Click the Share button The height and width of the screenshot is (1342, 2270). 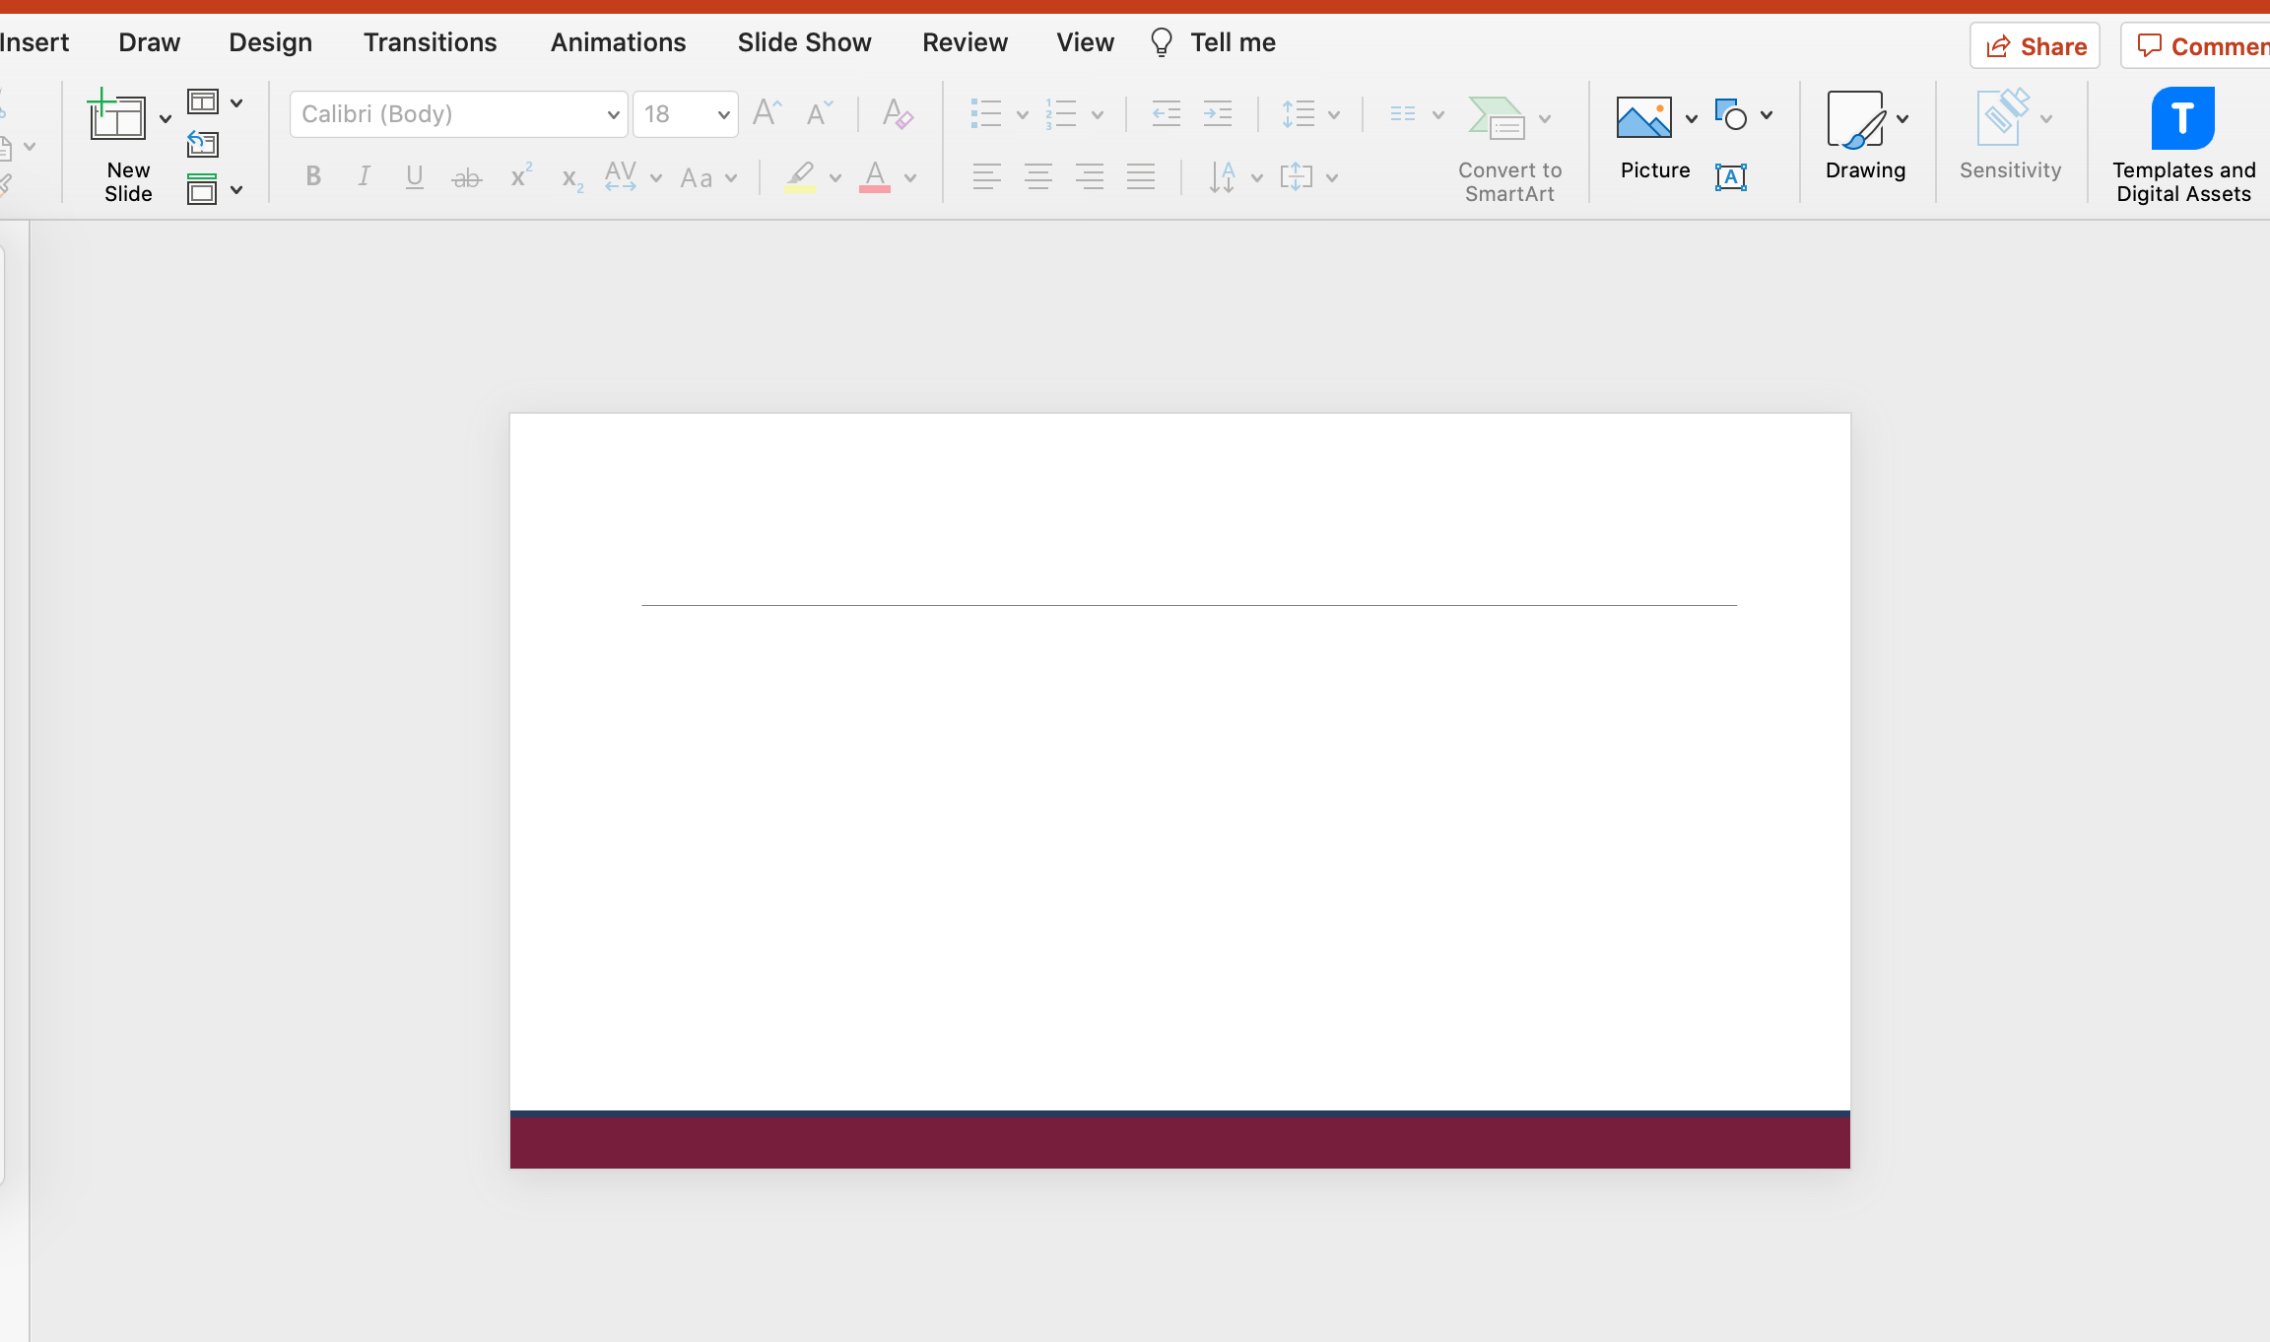click(x=2035, y=46)
